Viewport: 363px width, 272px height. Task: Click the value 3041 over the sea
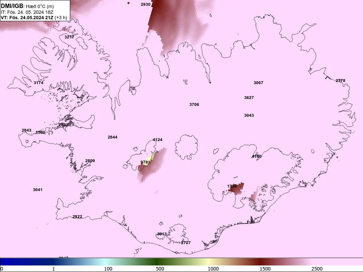click(37, 190)
